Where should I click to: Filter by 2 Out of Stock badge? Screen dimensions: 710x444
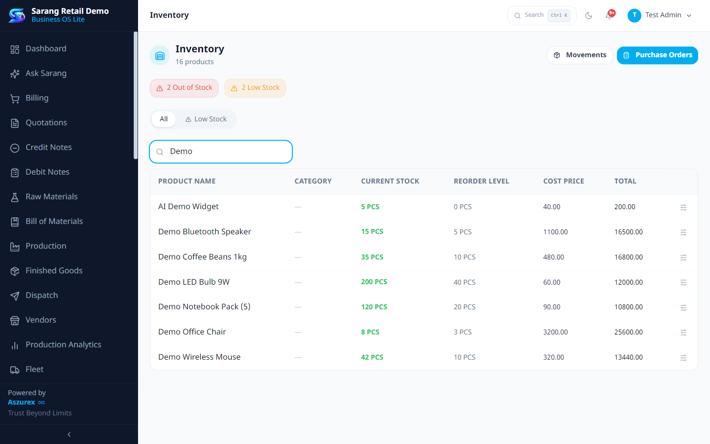pyautogui.click(x=184, y=88)
